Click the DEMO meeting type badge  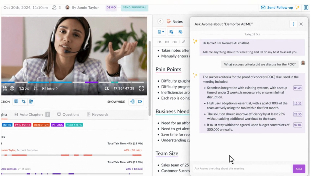click(x=111, y=7)
